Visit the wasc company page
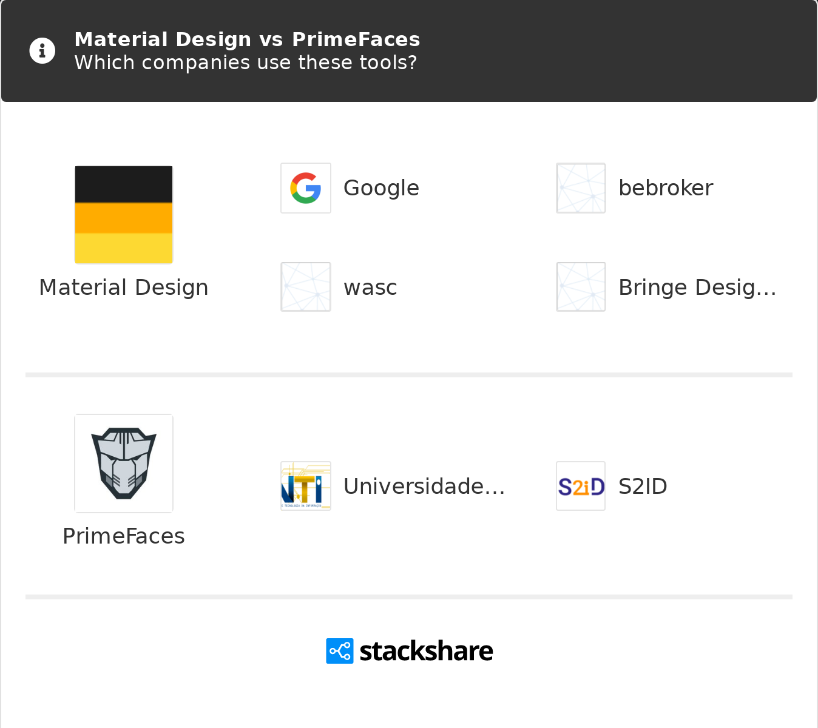Viewport: 818px width, 728px height. coord(370,288)
